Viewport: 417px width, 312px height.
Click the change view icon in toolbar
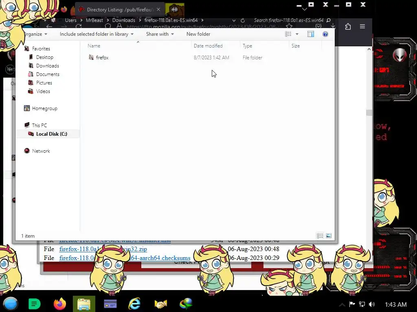pyautogui.click(x=288, y=34)
